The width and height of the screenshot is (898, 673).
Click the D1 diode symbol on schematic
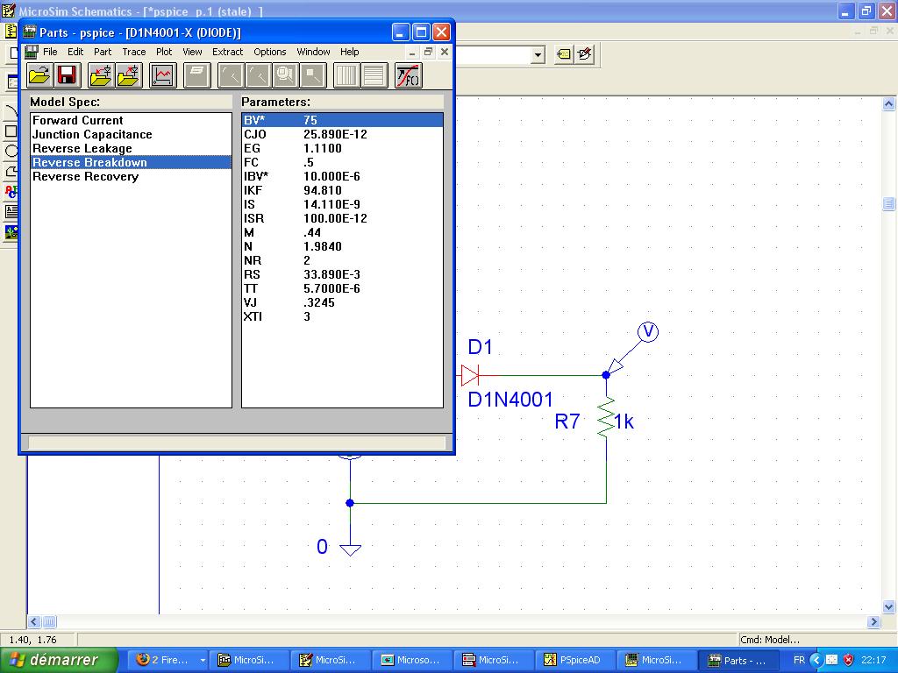pos(471,376)
